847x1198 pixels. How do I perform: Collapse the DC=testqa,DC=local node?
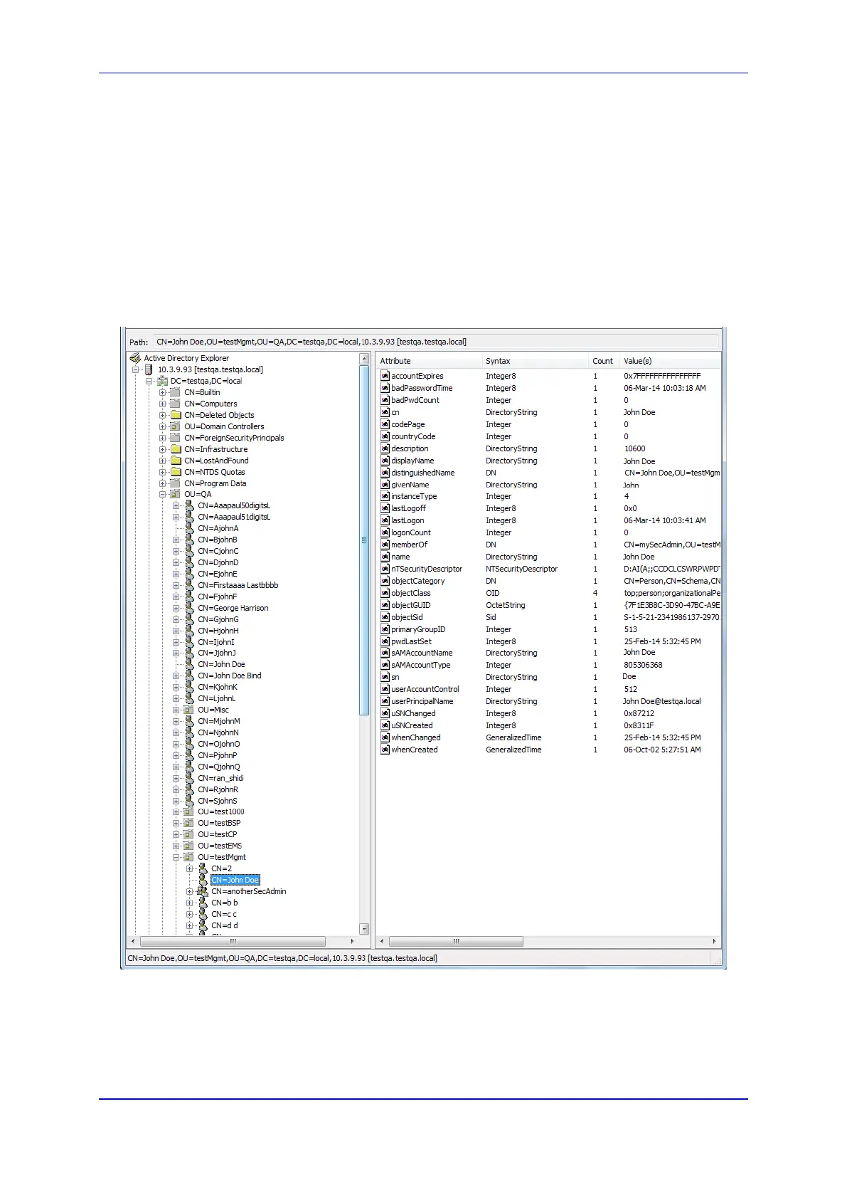point(149,381)
